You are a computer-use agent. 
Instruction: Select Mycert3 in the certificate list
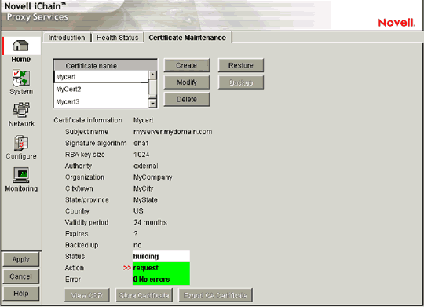tap(101, 102)
